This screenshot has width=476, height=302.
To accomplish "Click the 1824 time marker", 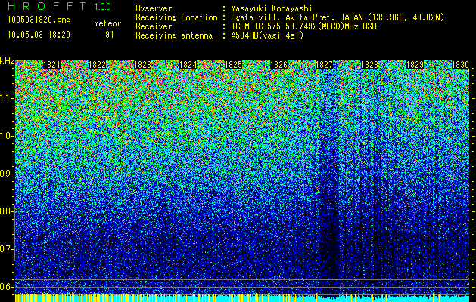I will [x=188, y=65].
